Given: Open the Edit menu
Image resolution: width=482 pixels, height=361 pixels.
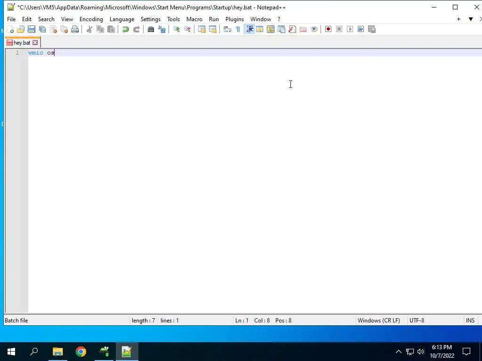Looking at the screenshot, I should (27, 19).
